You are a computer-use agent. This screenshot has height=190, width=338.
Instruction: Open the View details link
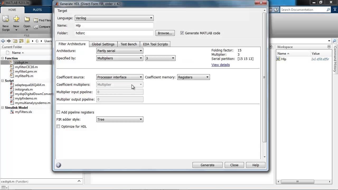click(220, 65)
